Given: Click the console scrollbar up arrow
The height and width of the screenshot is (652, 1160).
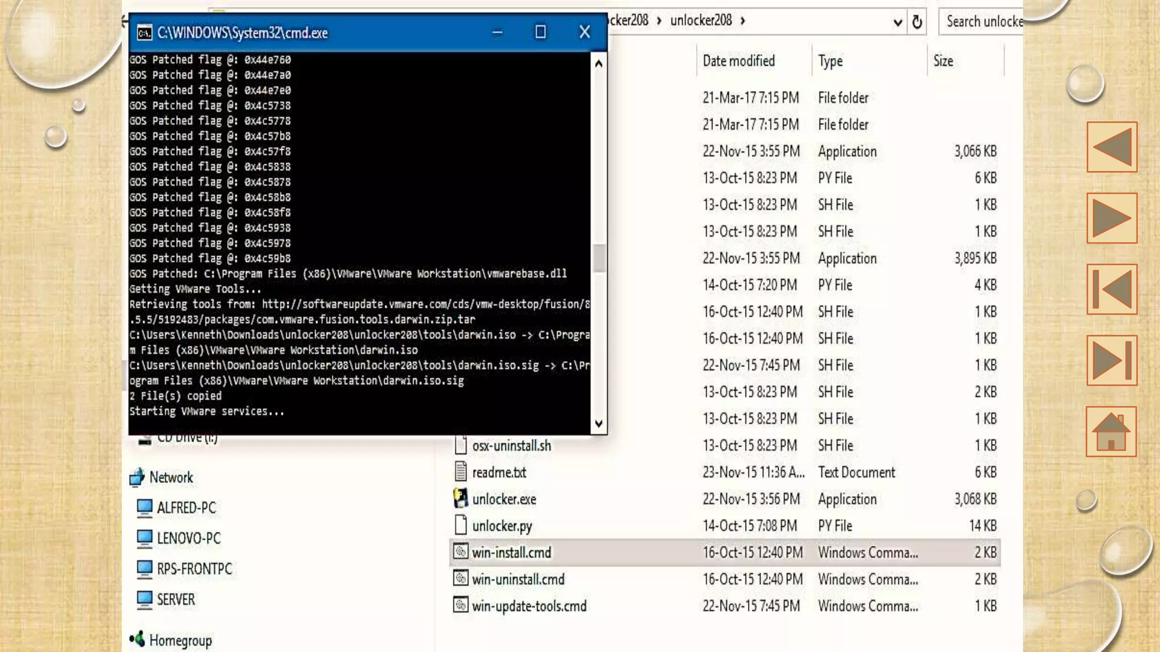Looking at the screenshot, I should click(599, 63).
